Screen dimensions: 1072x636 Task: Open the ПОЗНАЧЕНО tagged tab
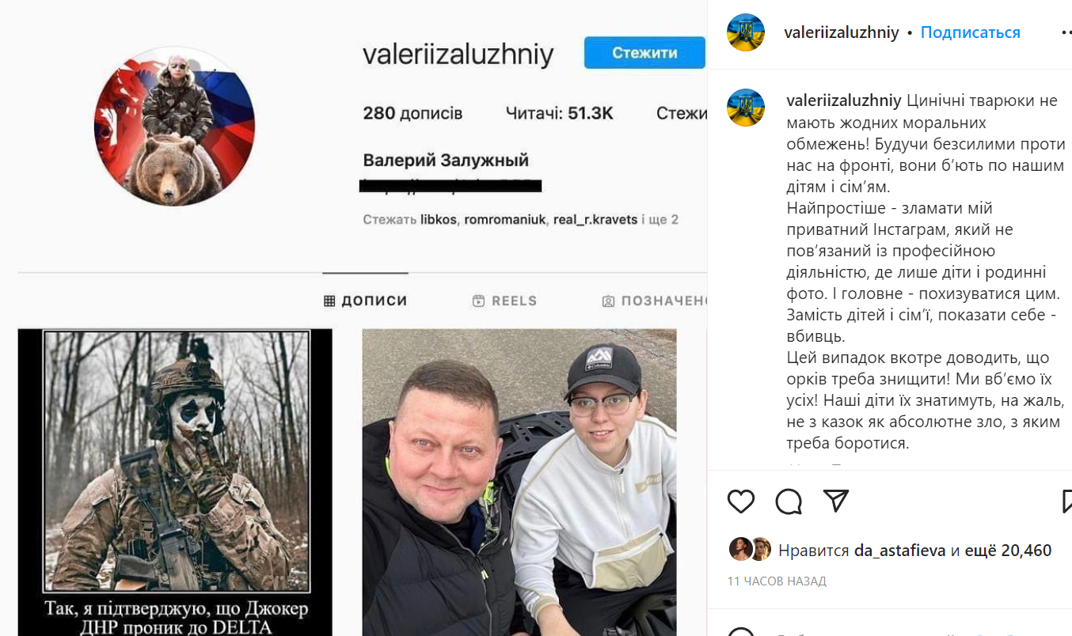[654, 301]
